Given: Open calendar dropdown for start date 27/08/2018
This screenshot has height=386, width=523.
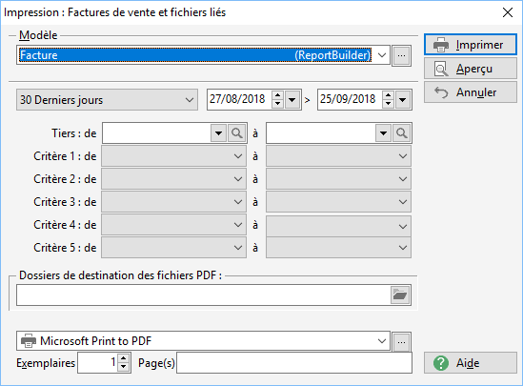Looking at the screenshot, I should (x=292, y=99).
